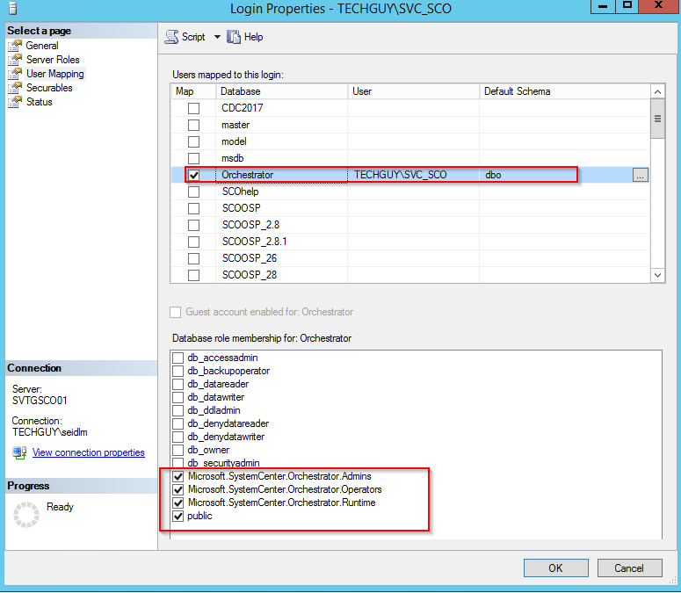Enable the db_datareader role
The width and height of the screenshot is (681, 593).
point(178,384)
